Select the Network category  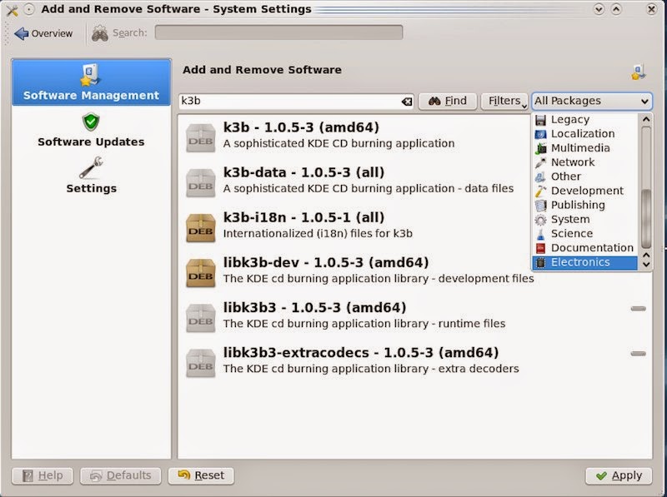click(x=584, y=162)
